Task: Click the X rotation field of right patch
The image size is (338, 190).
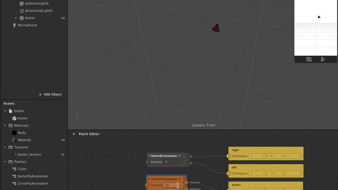Action: 257,156
